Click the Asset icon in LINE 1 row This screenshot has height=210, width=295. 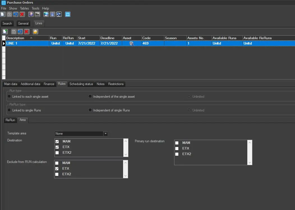click(131, 43)
